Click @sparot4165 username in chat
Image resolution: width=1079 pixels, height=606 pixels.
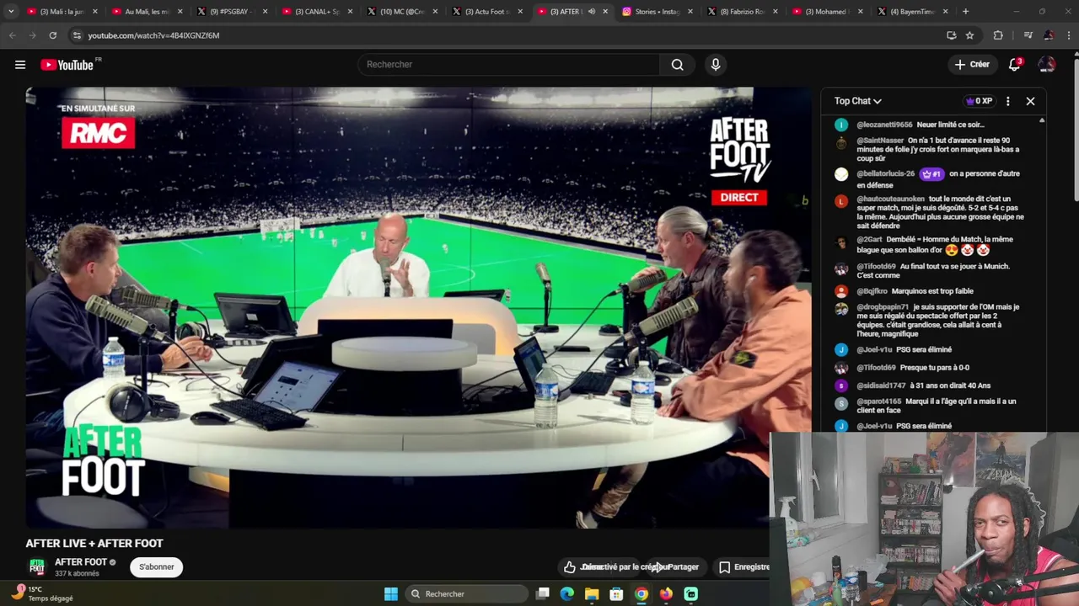(879, 401)
